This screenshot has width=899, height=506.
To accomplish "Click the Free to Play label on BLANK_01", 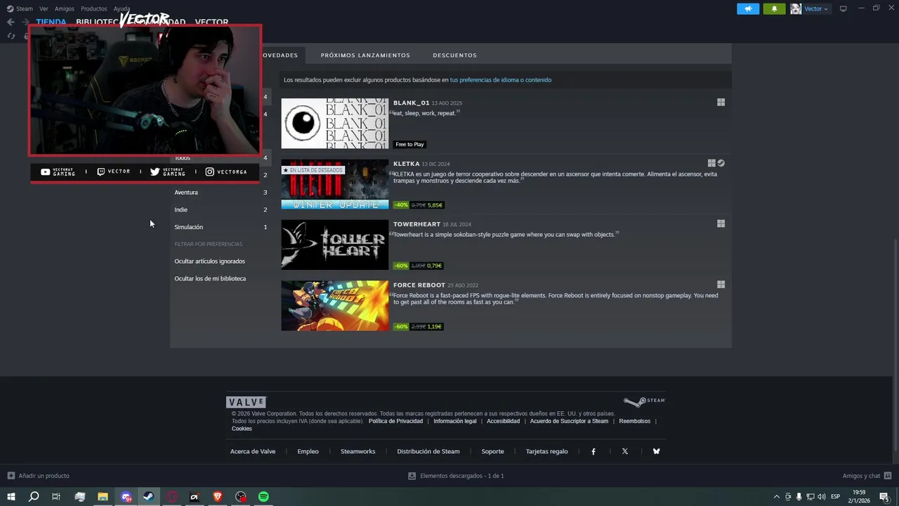I will pyautogui.click(x=409, y=144).
